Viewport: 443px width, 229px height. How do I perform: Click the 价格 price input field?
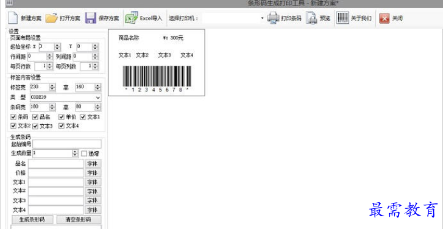point(56,173)
